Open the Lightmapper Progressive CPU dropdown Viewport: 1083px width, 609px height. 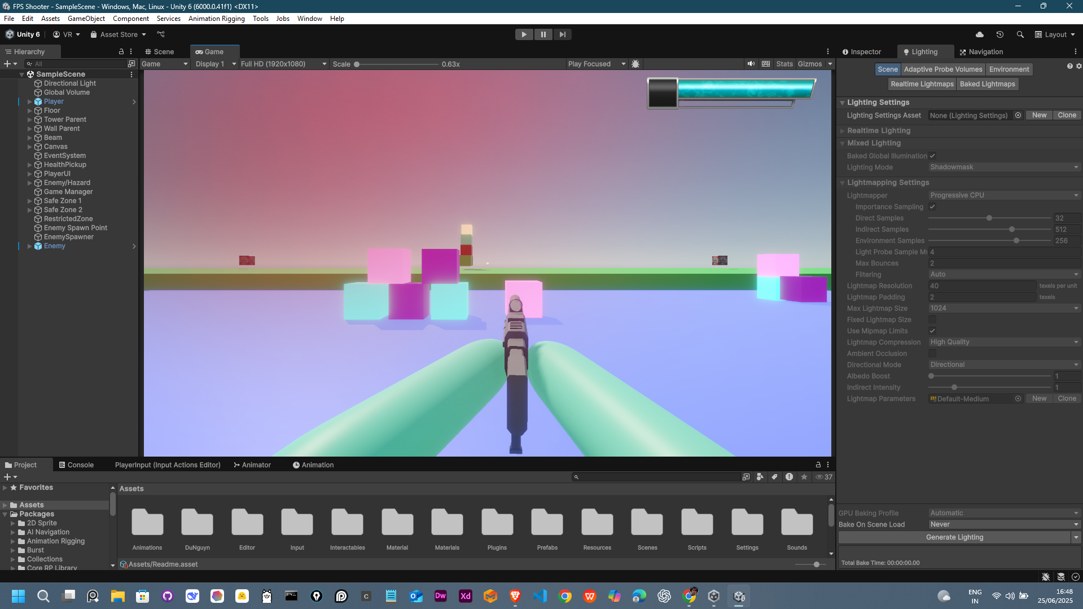[1004, 195]
